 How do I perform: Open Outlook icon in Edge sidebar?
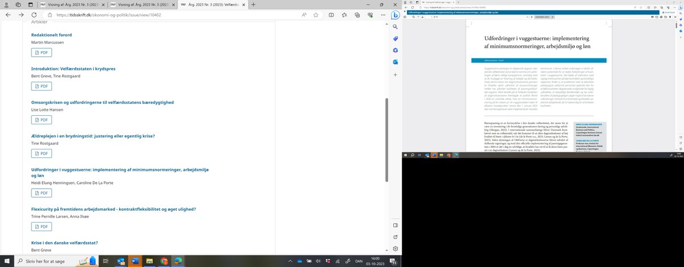(394, 61)
